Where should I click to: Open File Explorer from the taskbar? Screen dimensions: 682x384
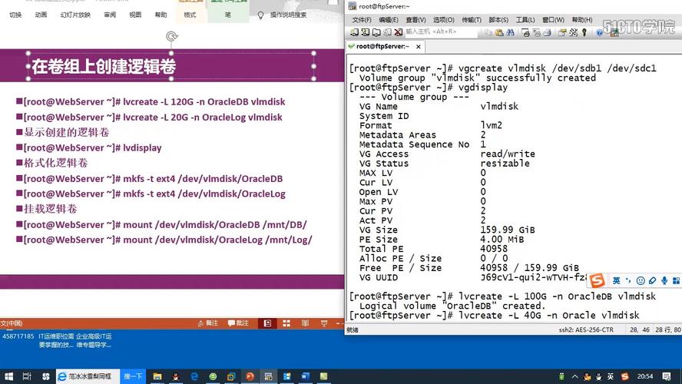pyautogui.click(x=157, y=376)
